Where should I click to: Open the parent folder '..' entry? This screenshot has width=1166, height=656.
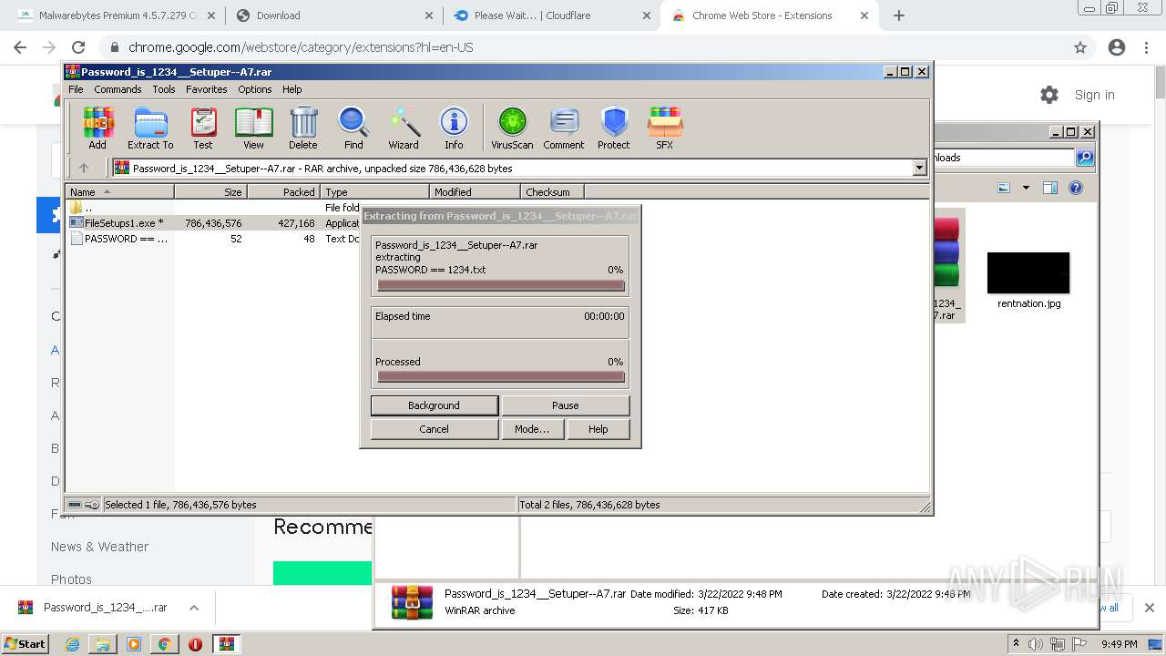[x=88, y=208]
